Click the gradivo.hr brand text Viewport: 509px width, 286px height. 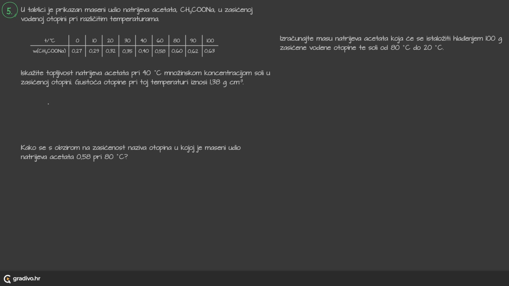pos(27,279)
